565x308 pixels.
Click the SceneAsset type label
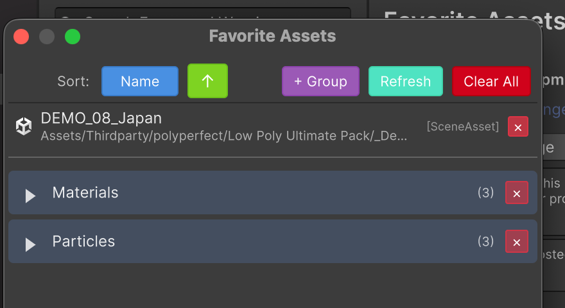coord(463,126)
